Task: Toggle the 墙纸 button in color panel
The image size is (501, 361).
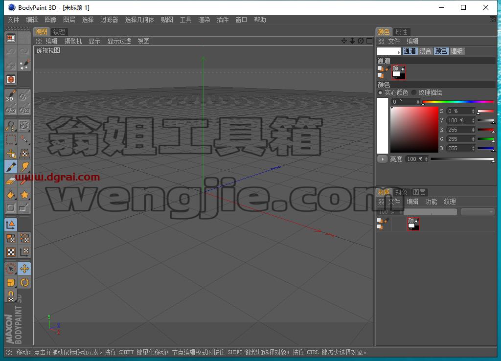Action: [x=456, y=51]
